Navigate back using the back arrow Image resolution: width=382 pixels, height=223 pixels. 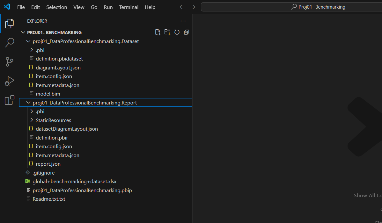pyautogui.click(x=182, y=7)
